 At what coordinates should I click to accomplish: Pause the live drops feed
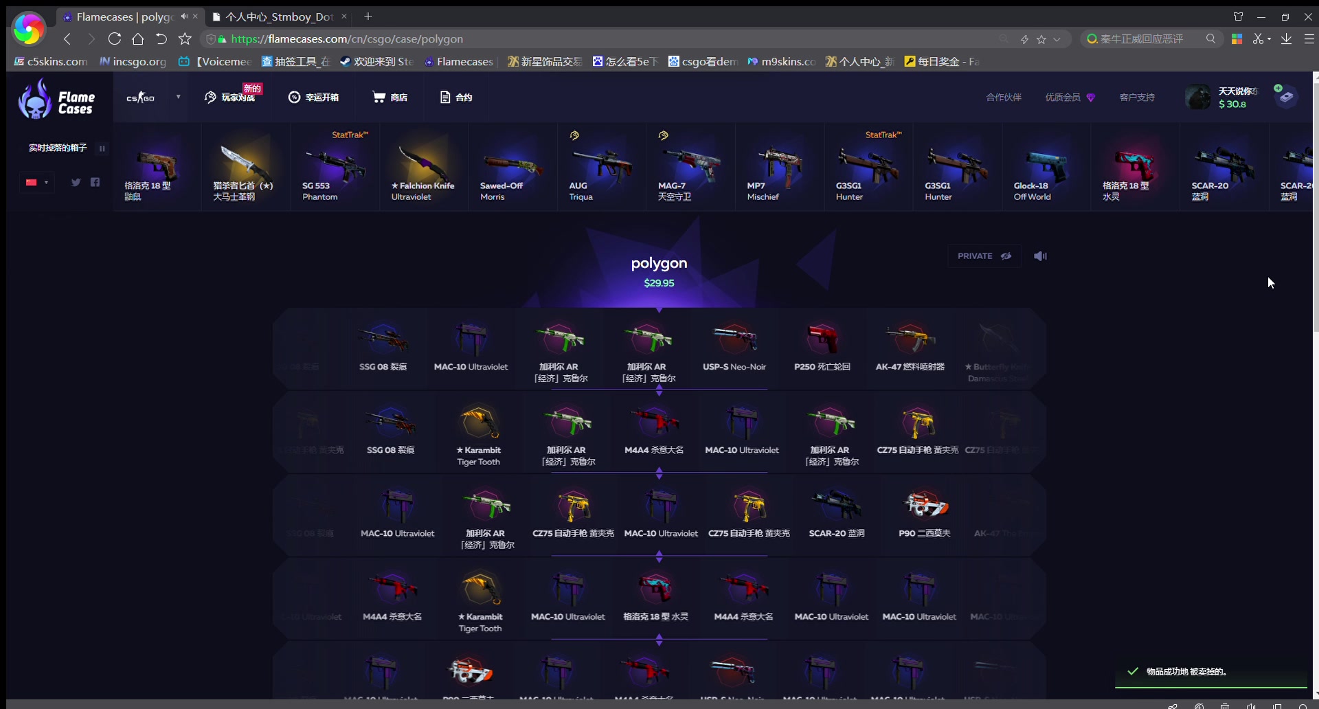[102, 148]
